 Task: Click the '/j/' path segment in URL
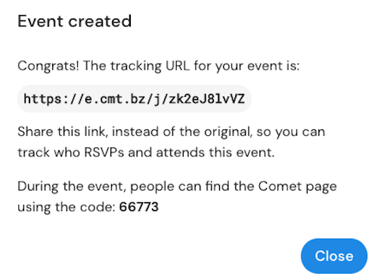157,99
